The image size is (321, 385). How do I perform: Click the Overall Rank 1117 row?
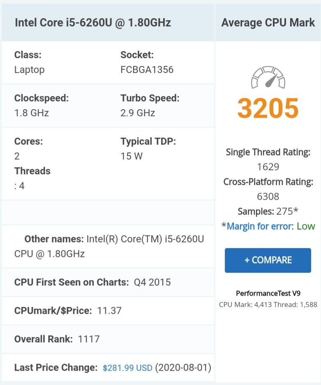108,339
